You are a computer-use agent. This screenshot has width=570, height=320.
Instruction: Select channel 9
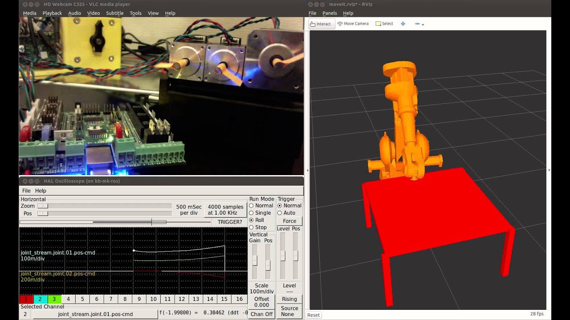pyautogui.click(x=139, y=300)
